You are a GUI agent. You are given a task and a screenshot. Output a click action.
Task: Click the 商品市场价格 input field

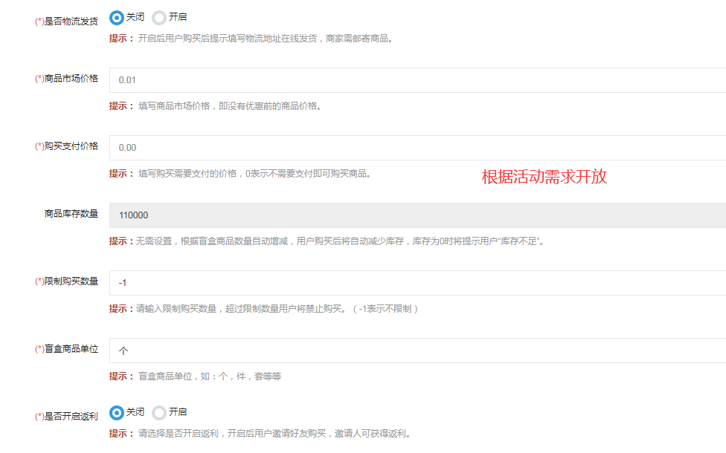coord(417,80)
